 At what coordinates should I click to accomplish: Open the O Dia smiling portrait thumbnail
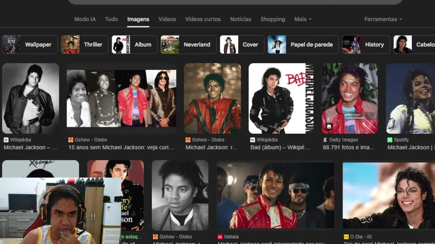tap(389, 196)
